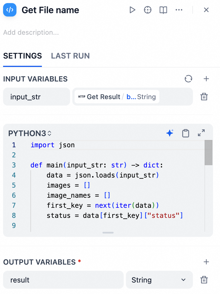Open the three-dot more options menu
220x294 pixels.
pyautogui.click(x=179, y=10)
